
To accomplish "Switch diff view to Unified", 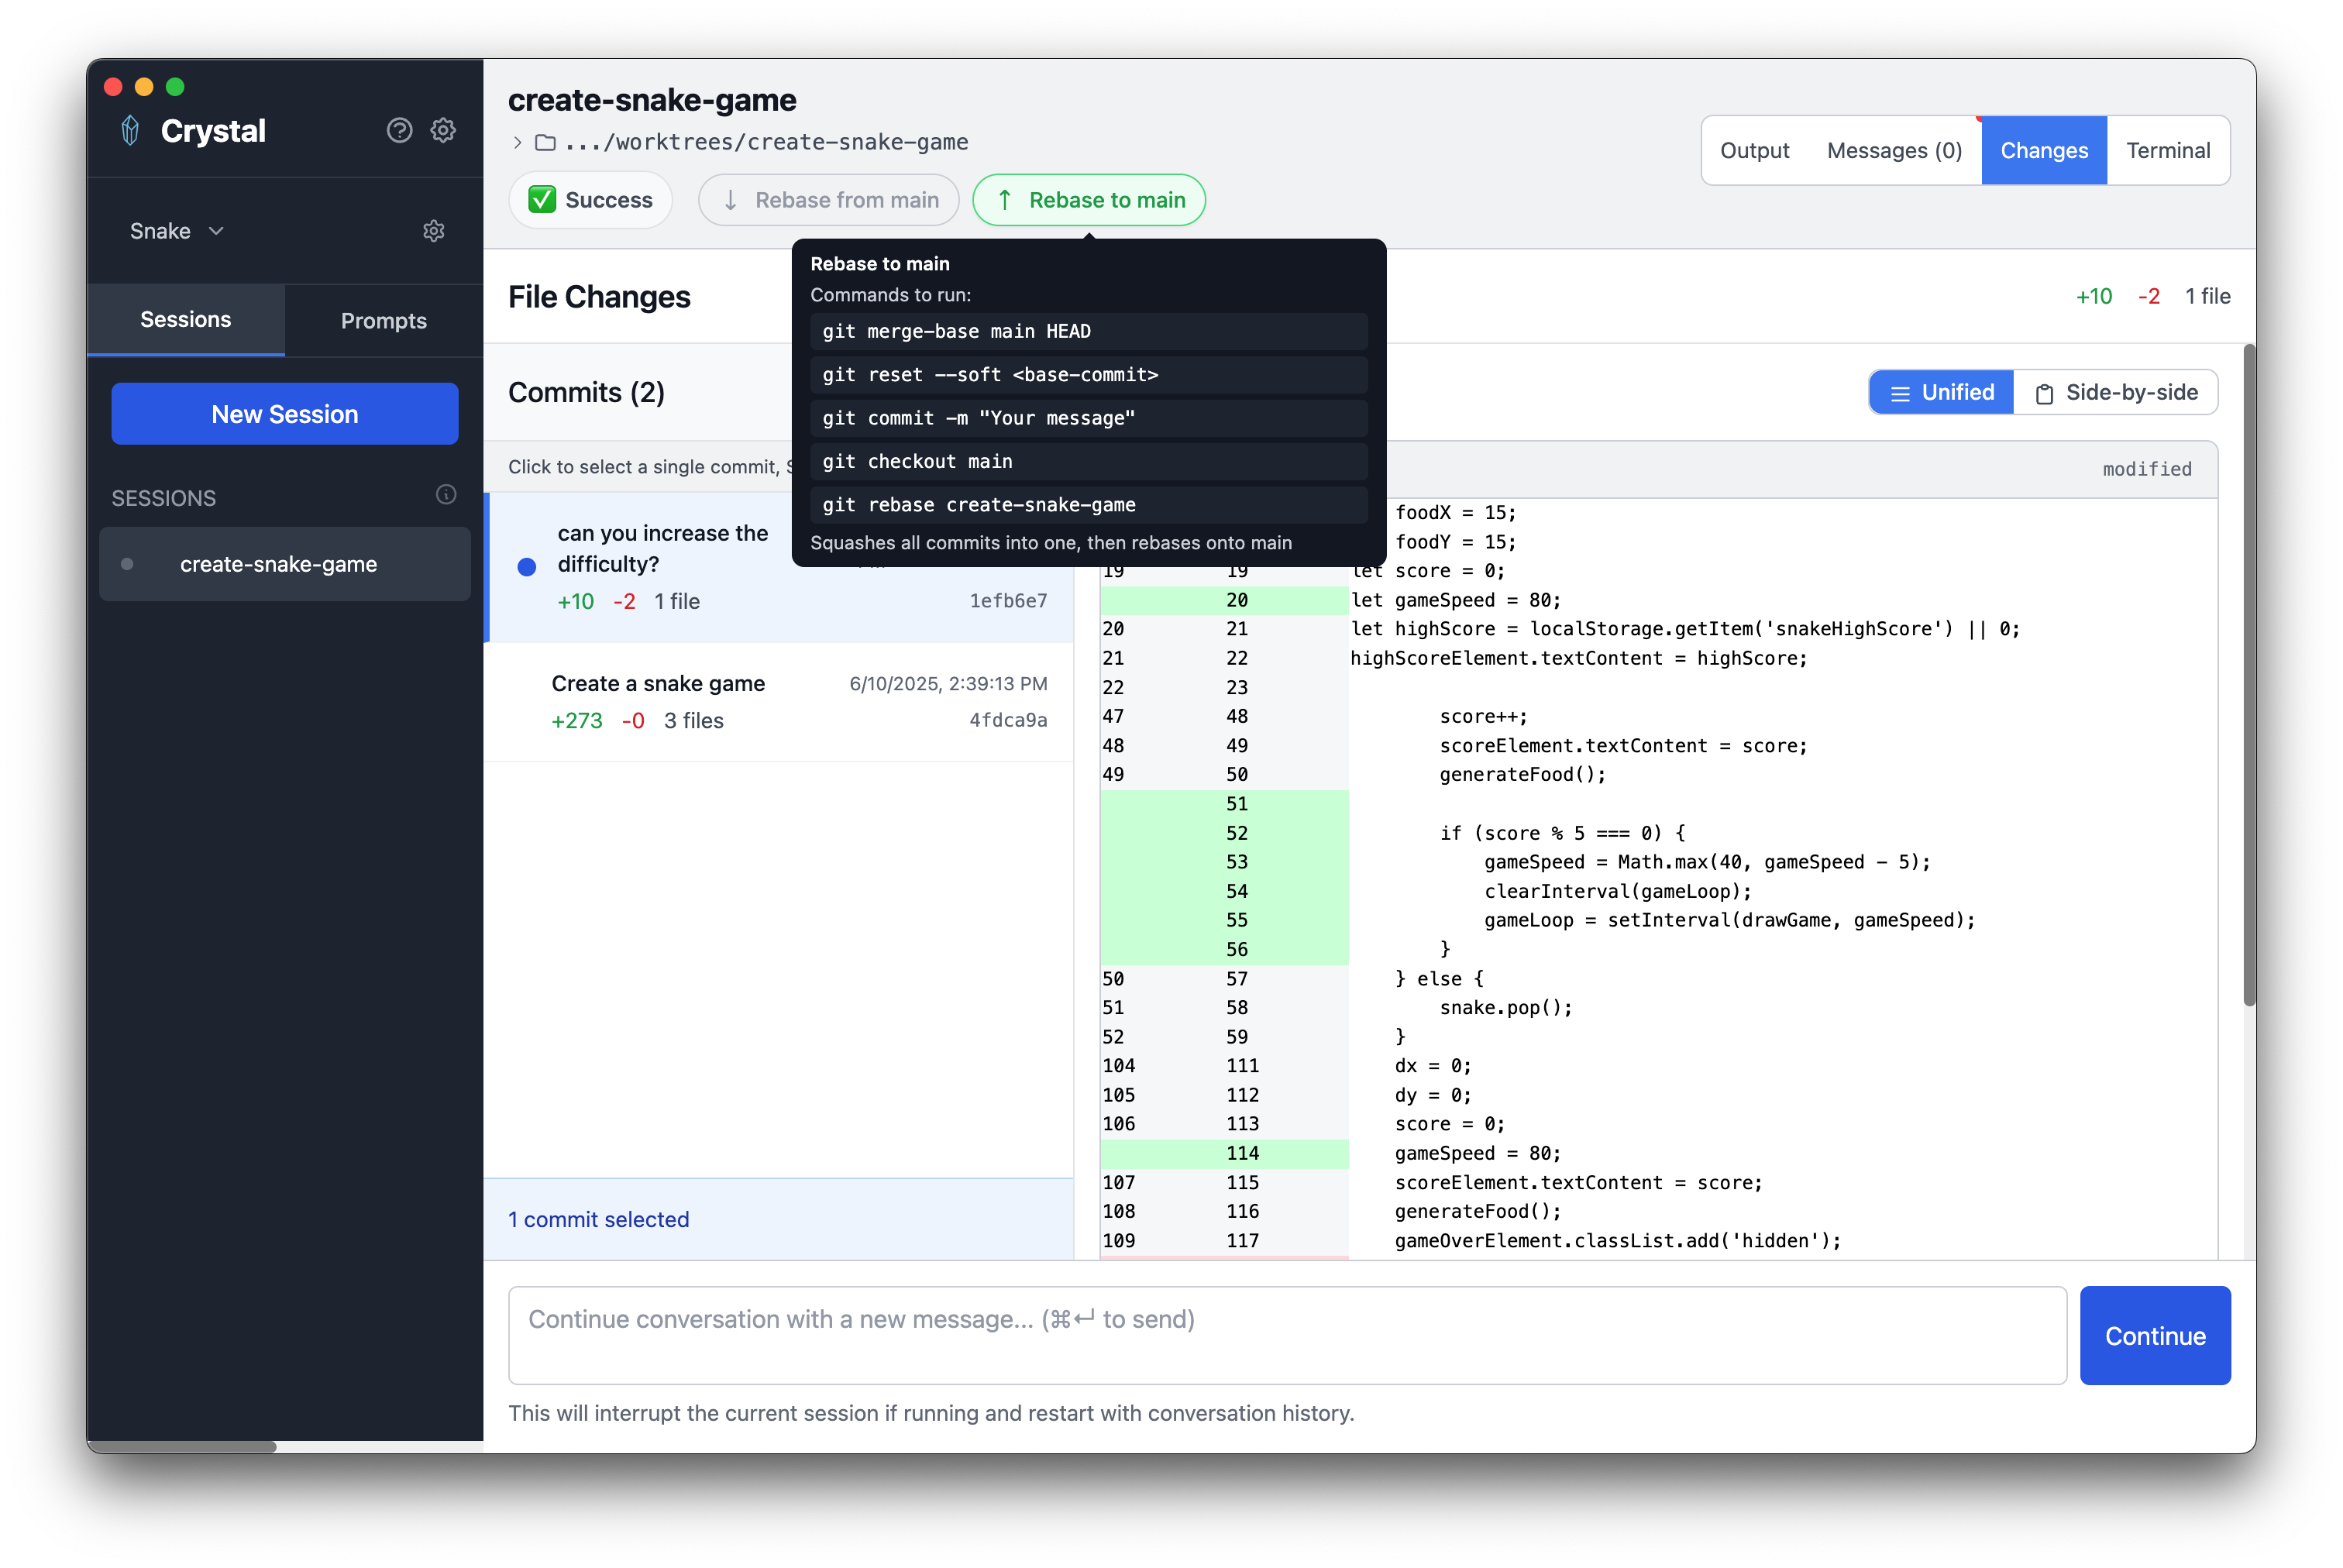I will coord(1941,392).
